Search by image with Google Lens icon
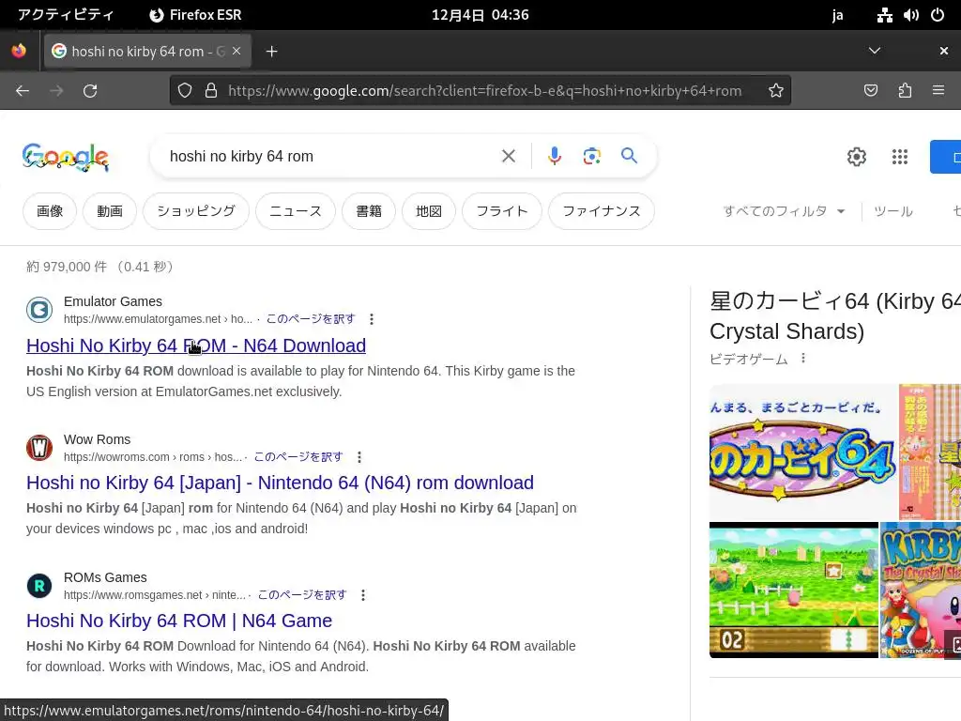This screenshot has height=721, width=961. click(591, 157)
